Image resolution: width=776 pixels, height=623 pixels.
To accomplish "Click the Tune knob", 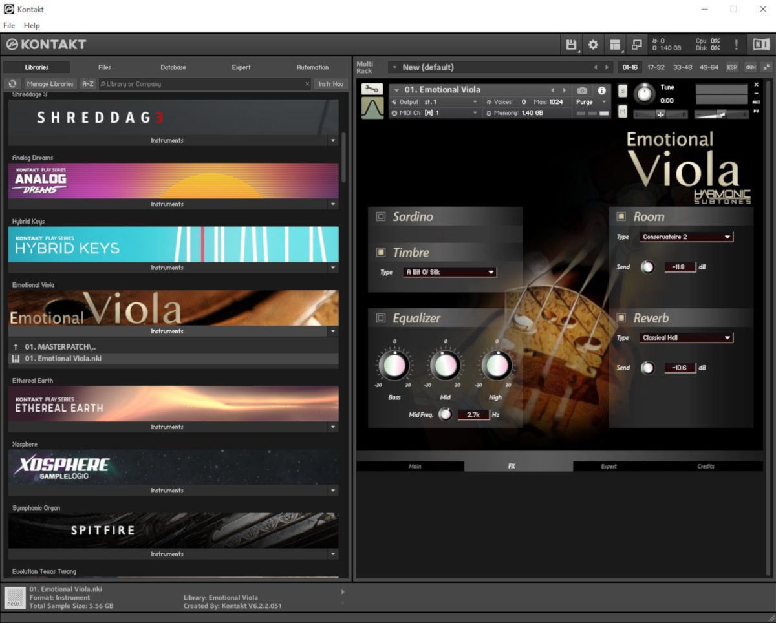I will click(644, 94).
